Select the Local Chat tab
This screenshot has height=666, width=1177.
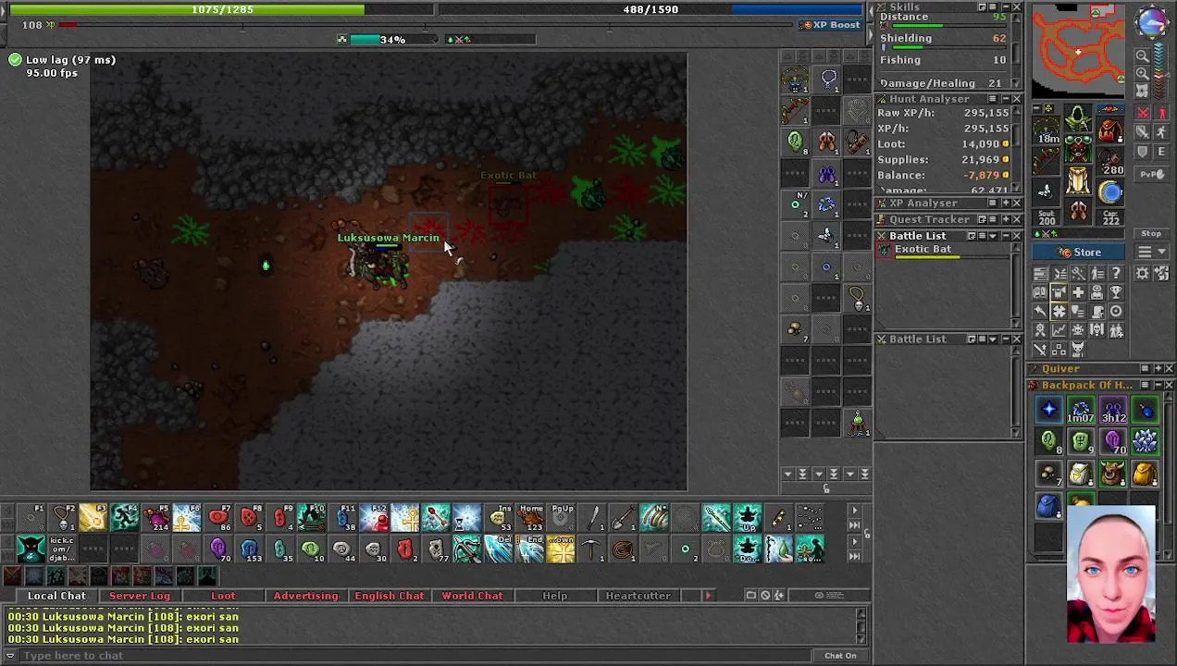(x=56, y=596)
